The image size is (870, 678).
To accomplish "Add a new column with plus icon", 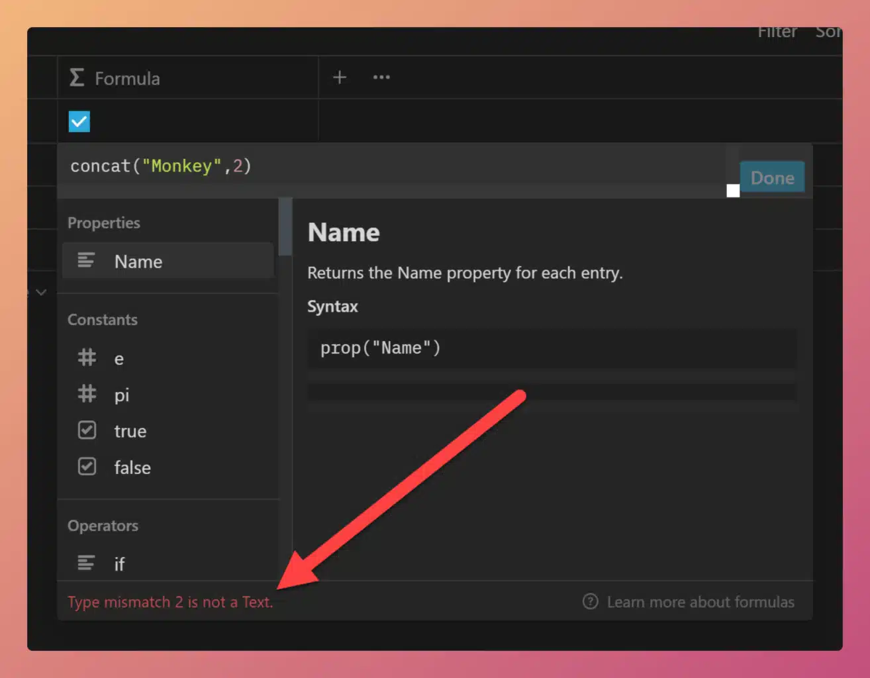I will [x=339, y=77].
